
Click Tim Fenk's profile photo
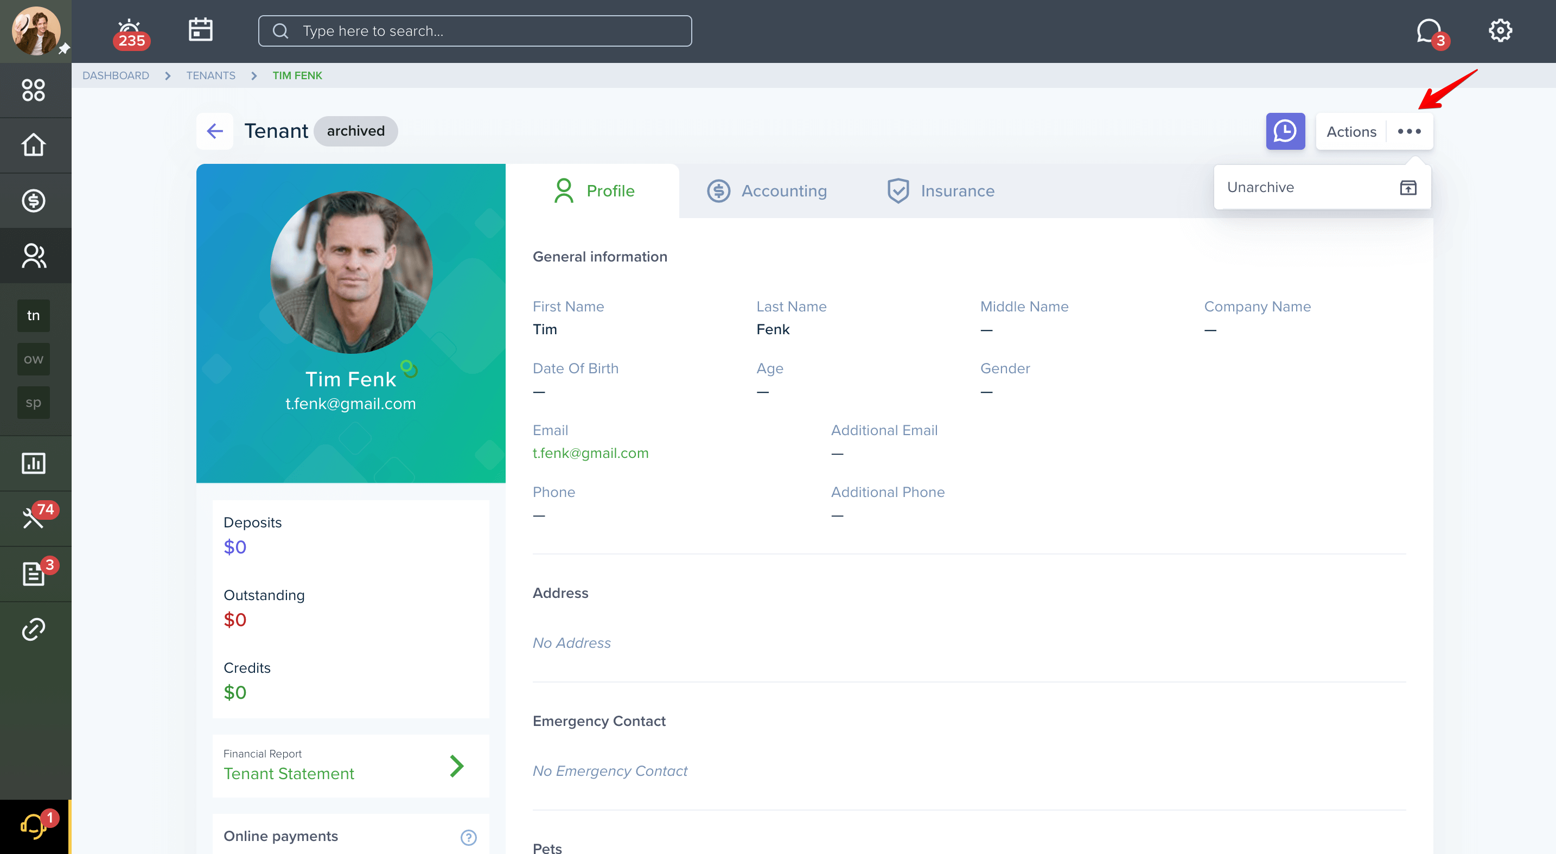coord(351,272)
